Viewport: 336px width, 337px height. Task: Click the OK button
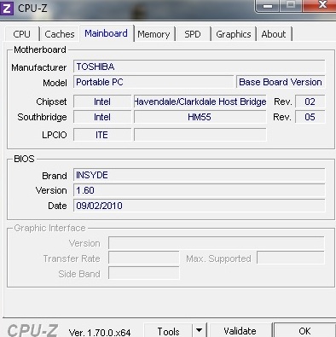[304, 331]
